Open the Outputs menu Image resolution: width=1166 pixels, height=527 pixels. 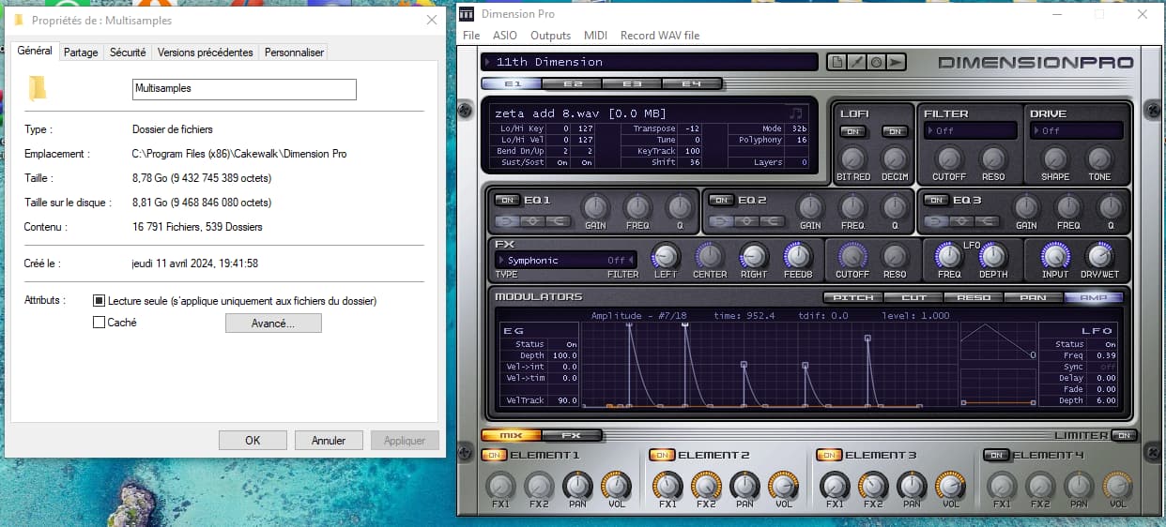coord(551,36)
